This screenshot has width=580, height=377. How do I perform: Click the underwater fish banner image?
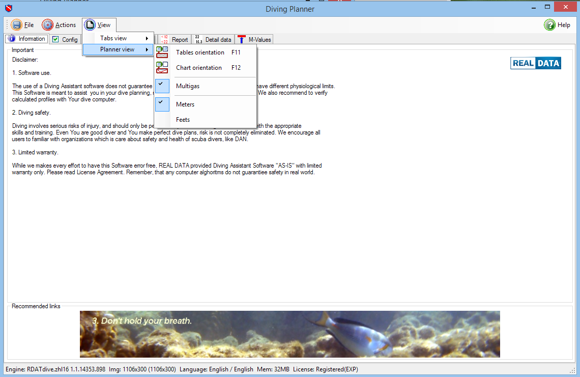click(289, 334)
